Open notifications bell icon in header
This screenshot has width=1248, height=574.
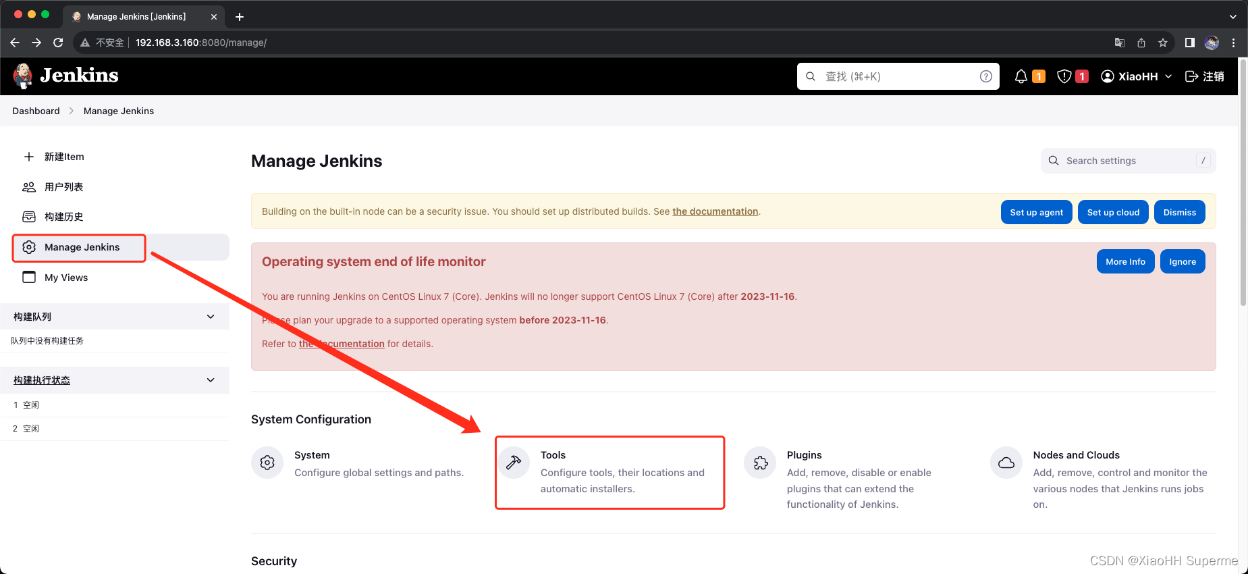[x=1021, y=76]
